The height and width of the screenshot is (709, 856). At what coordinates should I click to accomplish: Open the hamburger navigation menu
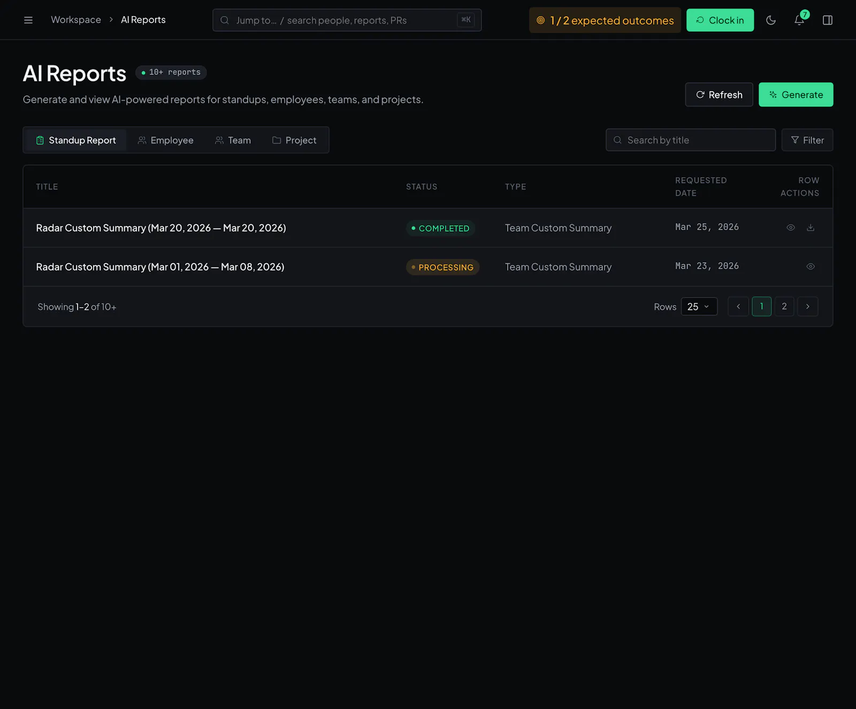tap(28, 20)
